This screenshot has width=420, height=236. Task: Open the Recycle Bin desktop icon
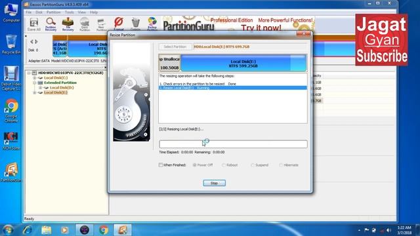(11, 45)
